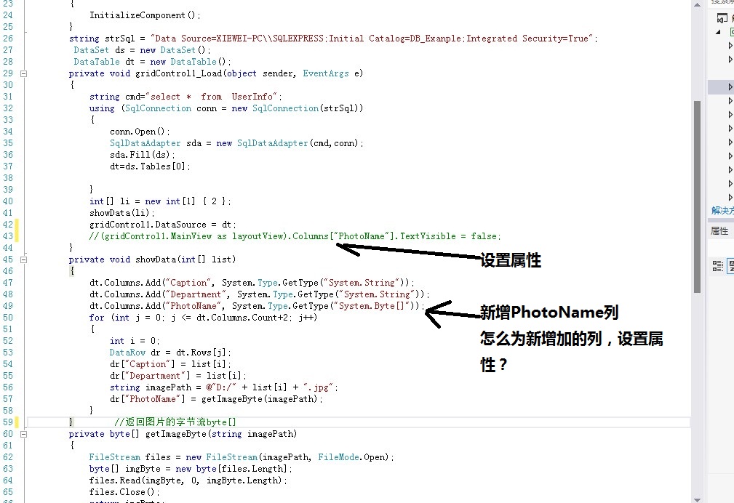The width and height of the screenshot is (734, 503).
Task: Click the 返回图片的字节流 comment on line 59
Action: 175,422
